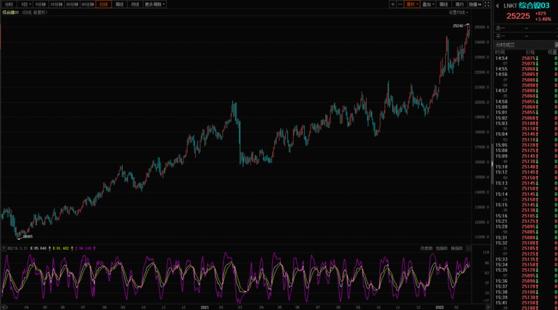Viewport: 558px width, 310px height.
Task: Open the 复权 adjustment dropdown
Action: [412, 4]
